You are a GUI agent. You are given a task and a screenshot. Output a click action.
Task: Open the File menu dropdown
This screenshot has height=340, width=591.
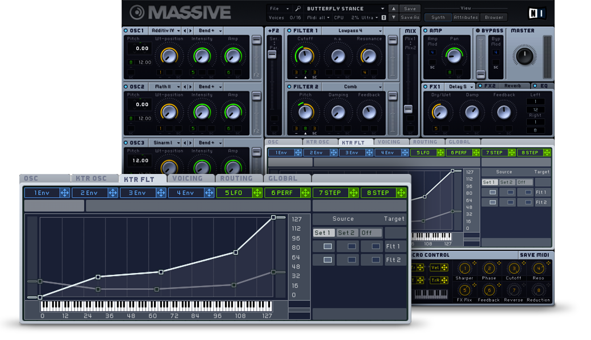pos(279,8)
